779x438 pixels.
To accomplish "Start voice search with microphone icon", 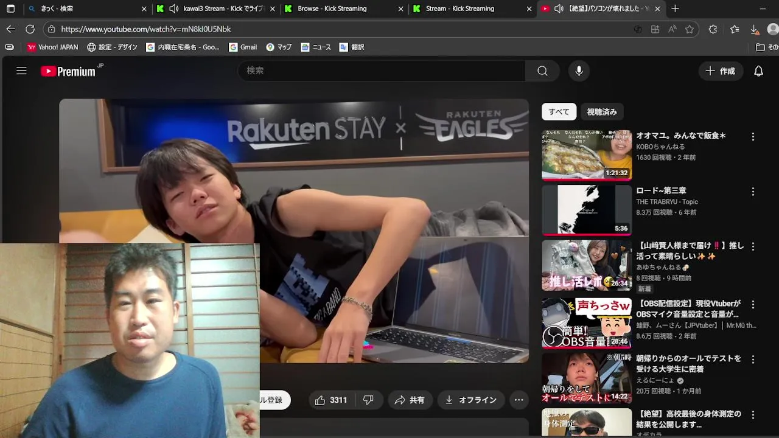I will tap(579, 71).
